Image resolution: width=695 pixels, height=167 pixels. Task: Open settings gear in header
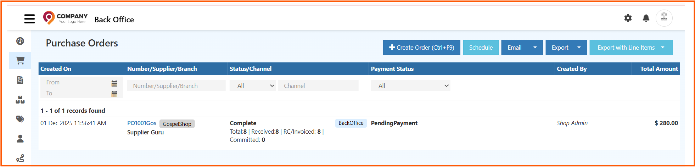(x=628, y=18)
